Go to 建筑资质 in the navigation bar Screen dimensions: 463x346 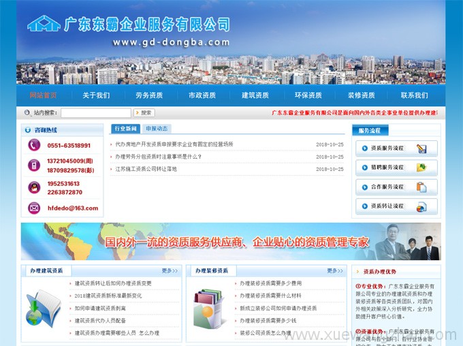(x=255, y=95)
